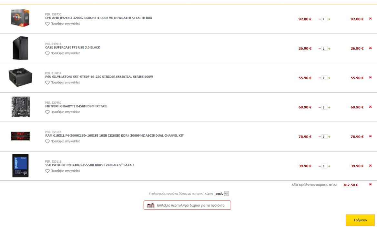Select product code PER.559730

(53, 15)
